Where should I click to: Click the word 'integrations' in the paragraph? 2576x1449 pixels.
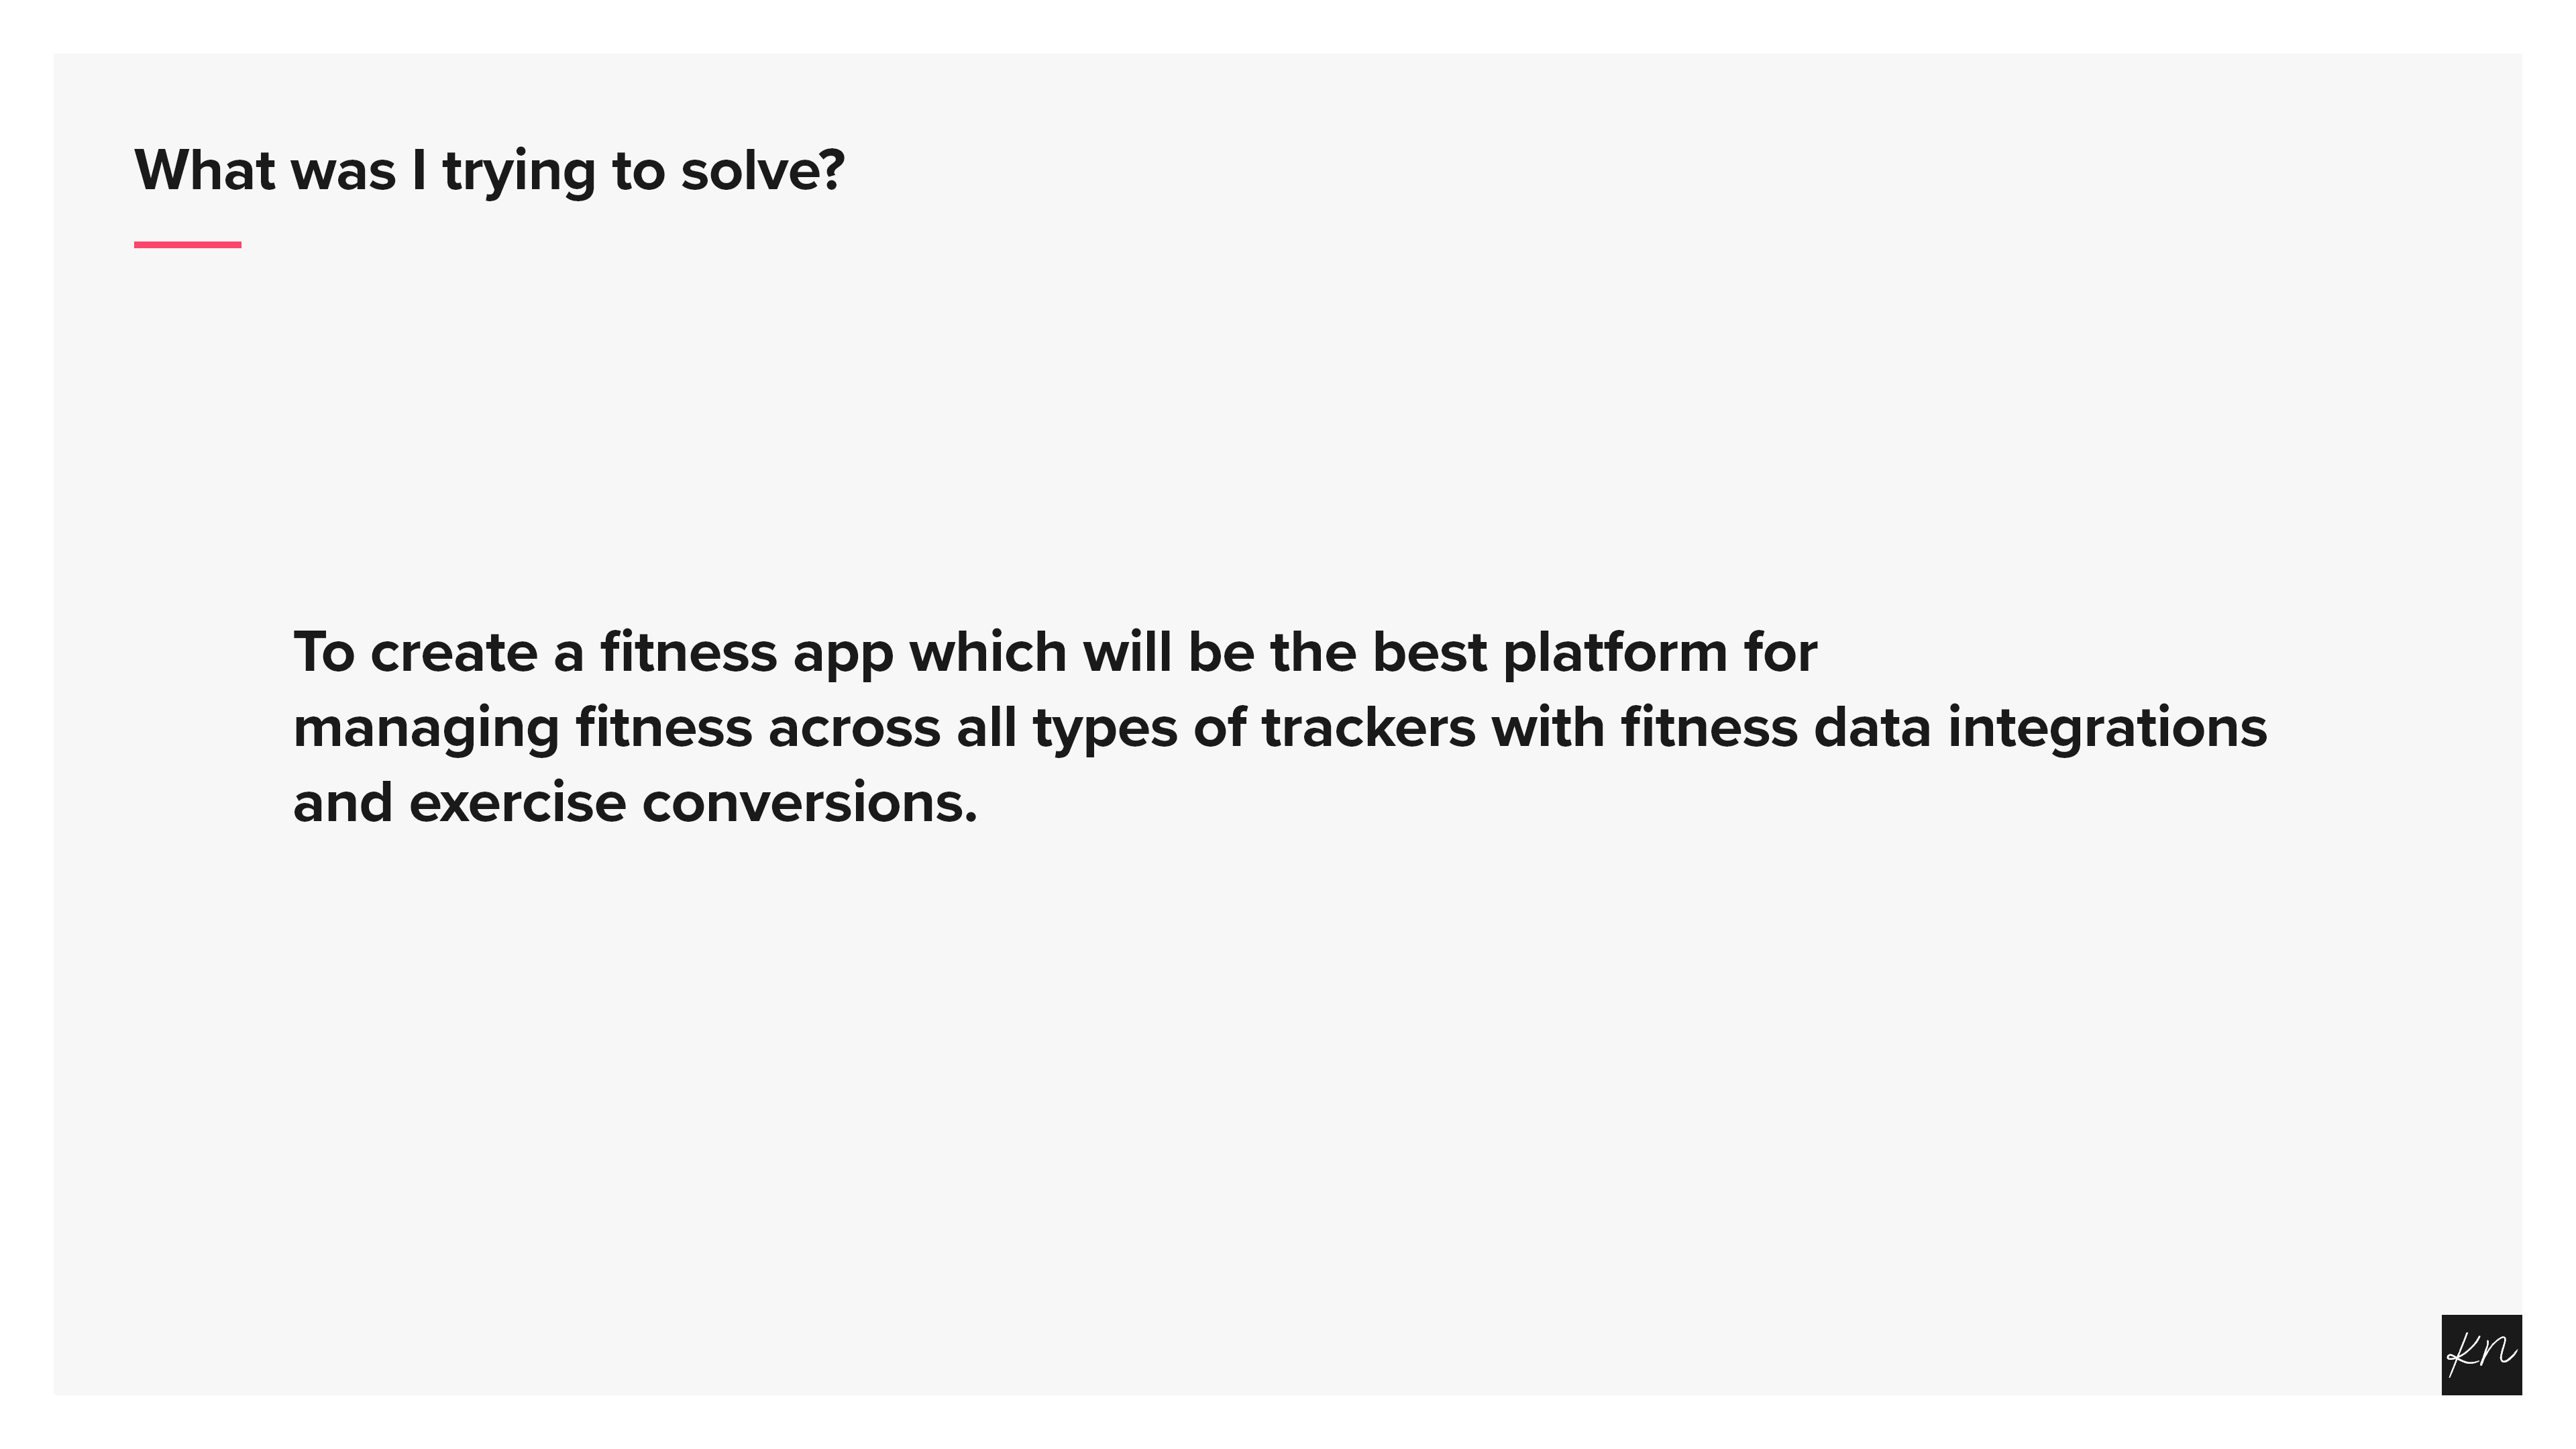pyautogui.click(x=2107, y=728)
